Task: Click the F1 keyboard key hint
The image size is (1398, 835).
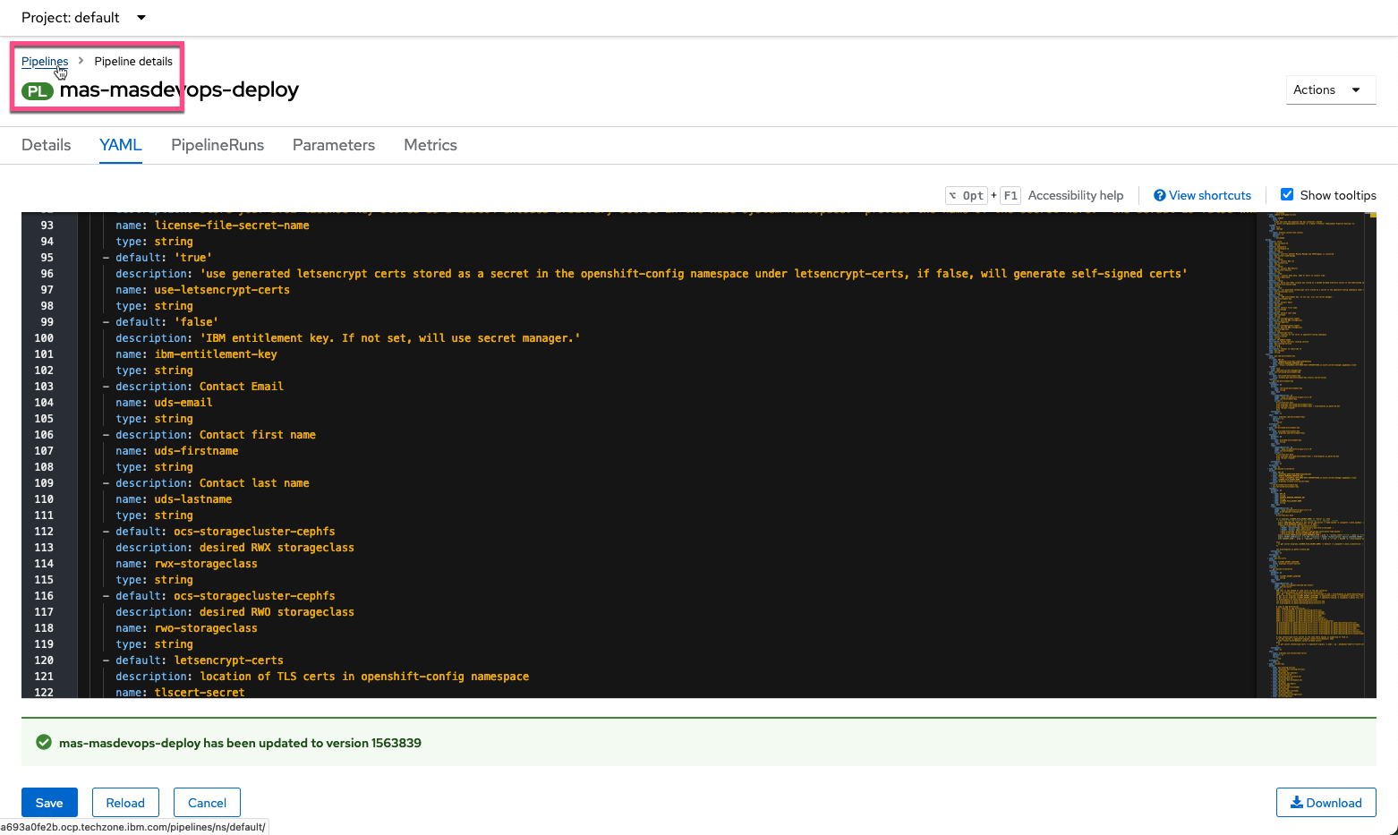Action: click(x=1010, y=195)
